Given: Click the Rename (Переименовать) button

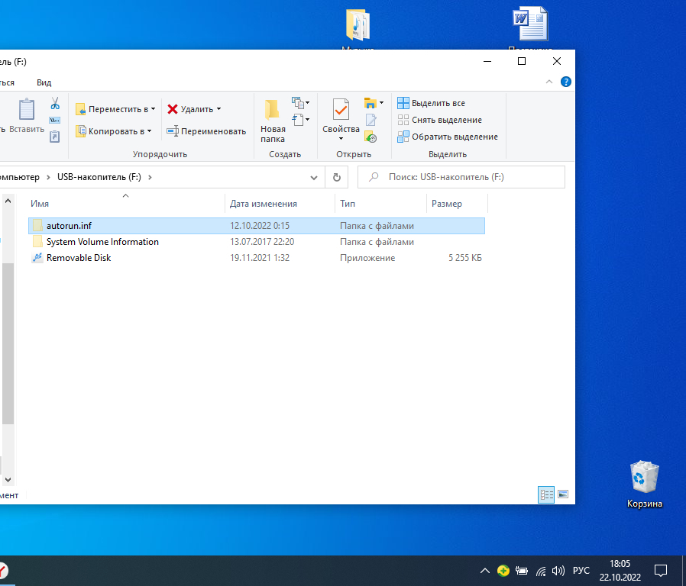Looking at the screenshot, I should click(x=206, y=131).
